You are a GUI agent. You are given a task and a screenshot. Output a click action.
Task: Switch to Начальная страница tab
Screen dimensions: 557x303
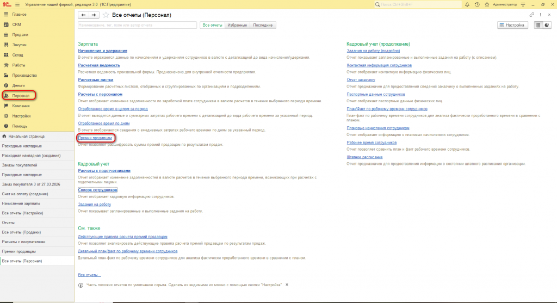tap(37, 137)
